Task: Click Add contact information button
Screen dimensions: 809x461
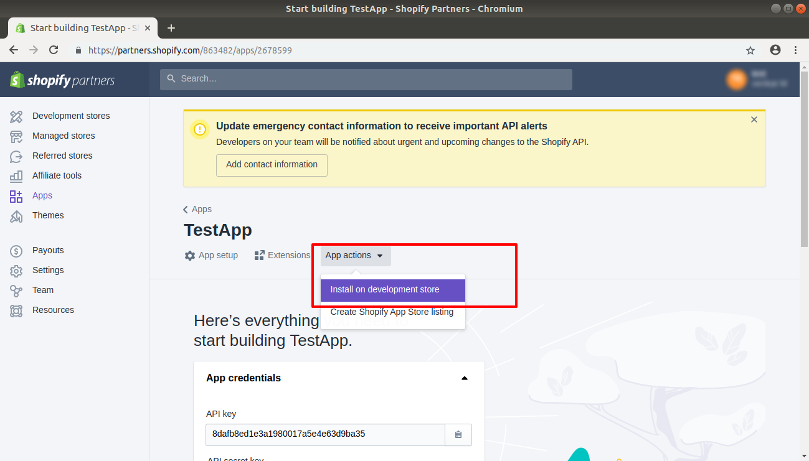Action: point(272,165)
